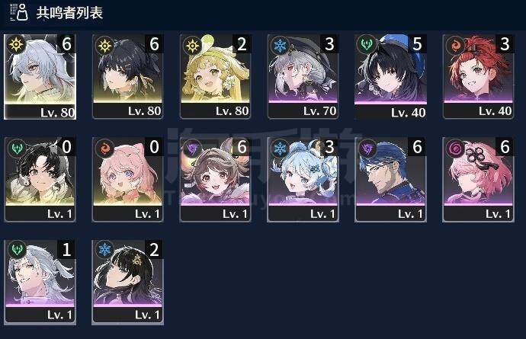
Task: Open the brown-haired Electro Lv. 1 character card
Action: pyautogui.click(x=216, y=179)
